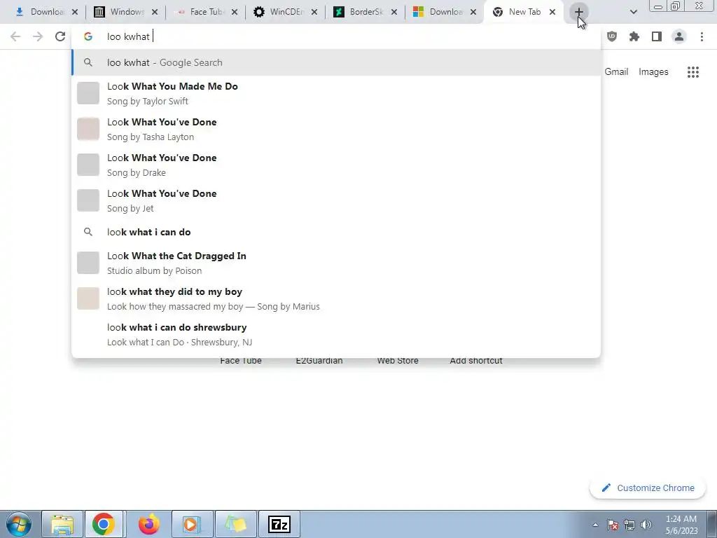This screenshot has width=717, height=538.
Task: Open the Extensions puzzle icon menu
Action: pos(634,36)
